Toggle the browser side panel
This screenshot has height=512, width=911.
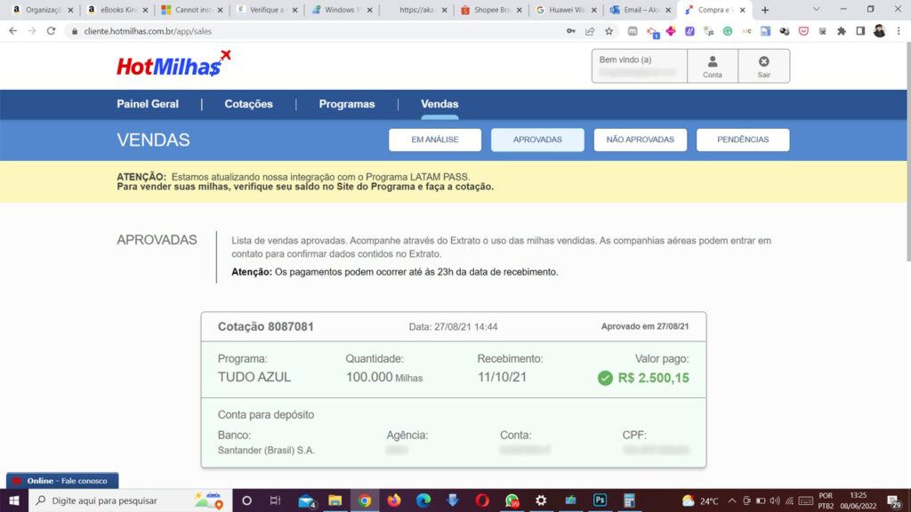click(x=860, y=31)
